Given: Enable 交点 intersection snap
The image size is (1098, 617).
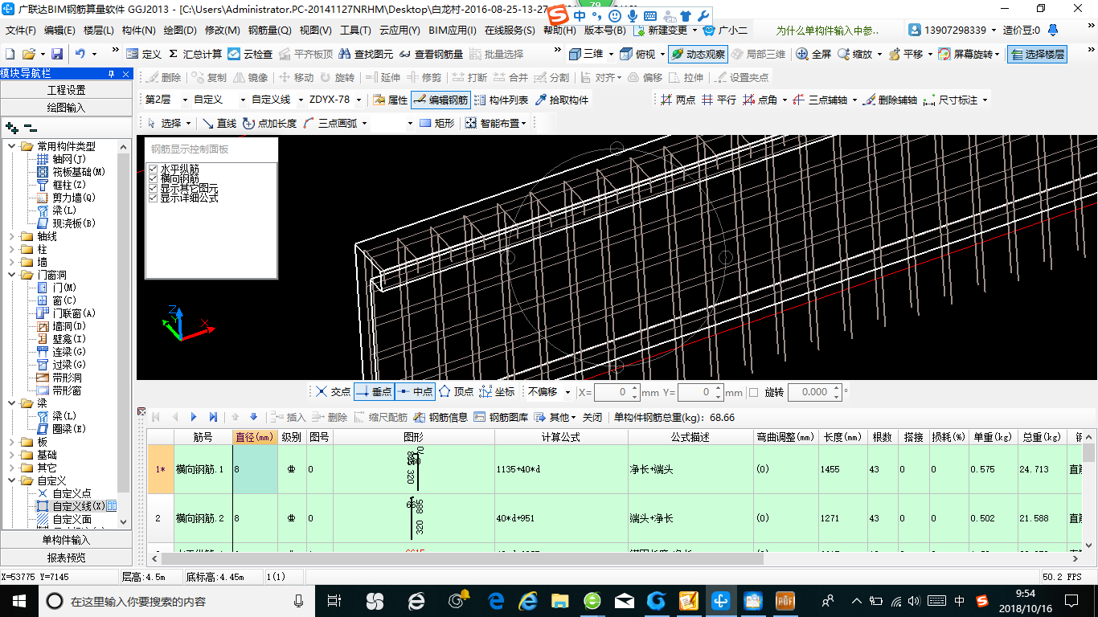Looking at the screenshot, I should pos(333,392).
